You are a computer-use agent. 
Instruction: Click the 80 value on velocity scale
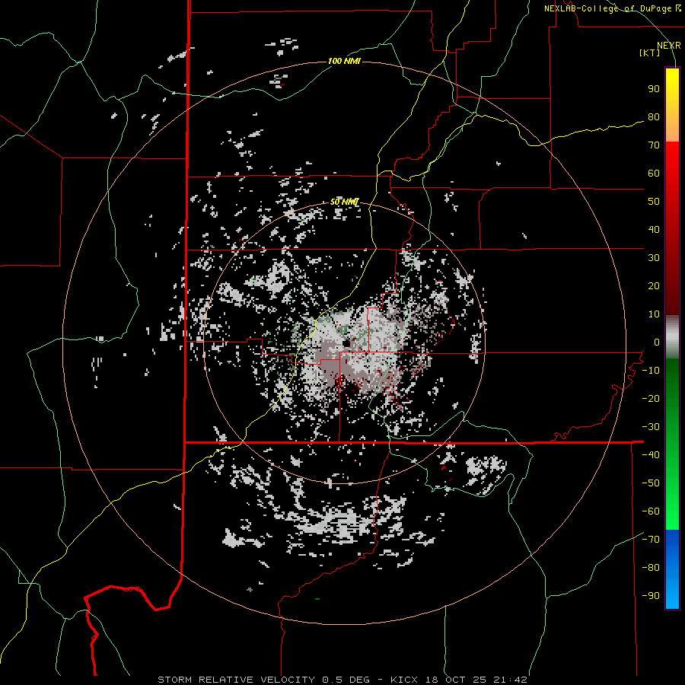pos(654,117)
